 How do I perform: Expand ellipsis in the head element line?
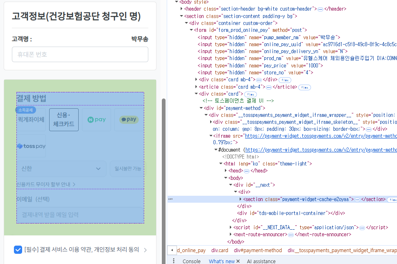point(246,171)
